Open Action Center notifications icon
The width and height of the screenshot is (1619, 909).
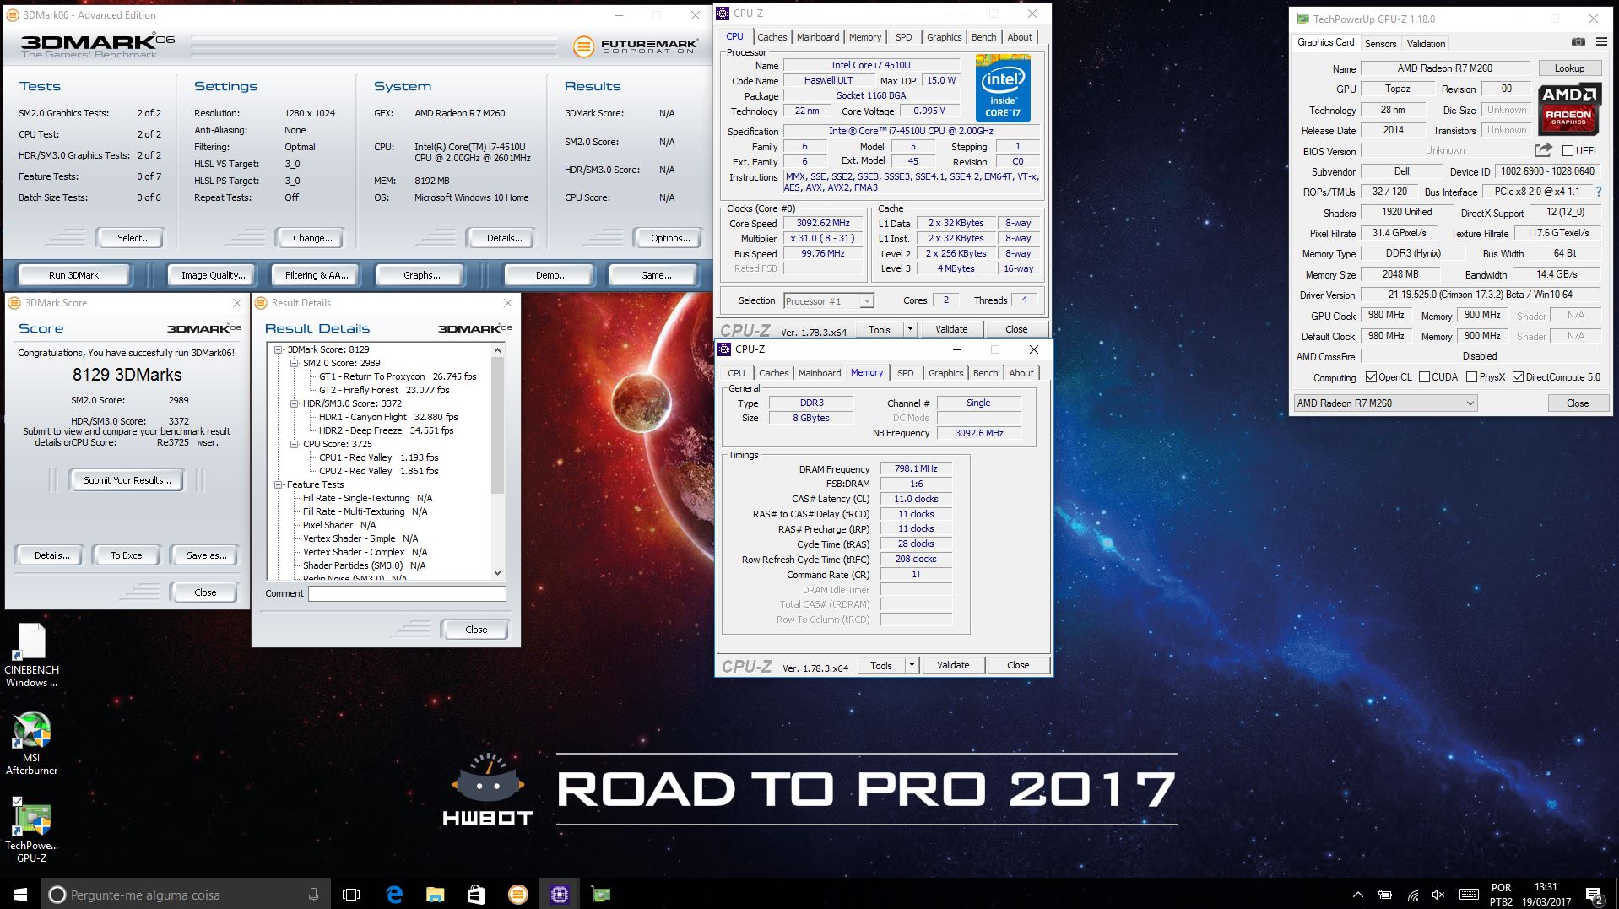click(1594, 895)
